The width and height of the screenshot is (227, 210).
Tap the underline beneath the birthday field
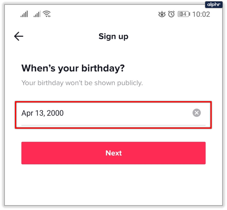[x=113, y=125]
